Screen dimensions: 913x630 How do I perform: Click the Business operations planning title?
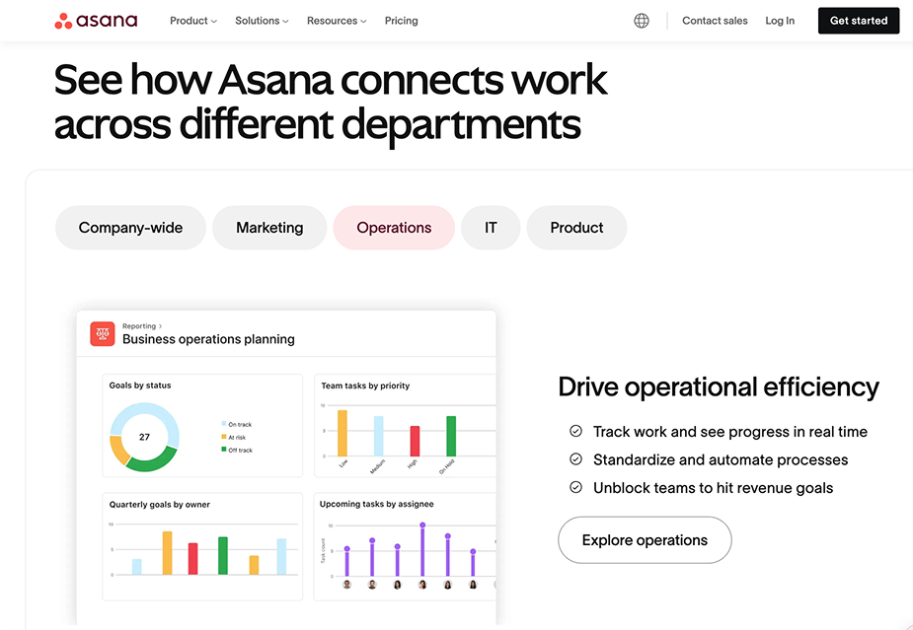208,339
